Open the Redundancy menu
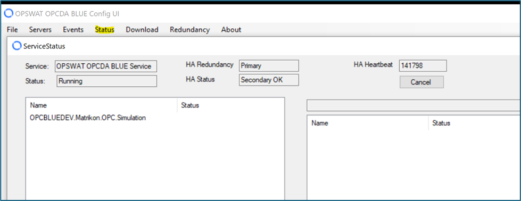Screen dimensions: 521x201 (190, 30)
